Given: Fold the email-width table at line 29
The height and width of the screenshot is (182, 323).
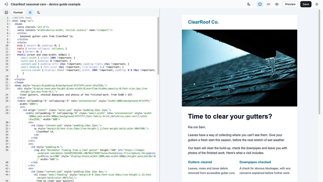Looking at the screenshot, I should pyautogui.click(x=10, y=113).
